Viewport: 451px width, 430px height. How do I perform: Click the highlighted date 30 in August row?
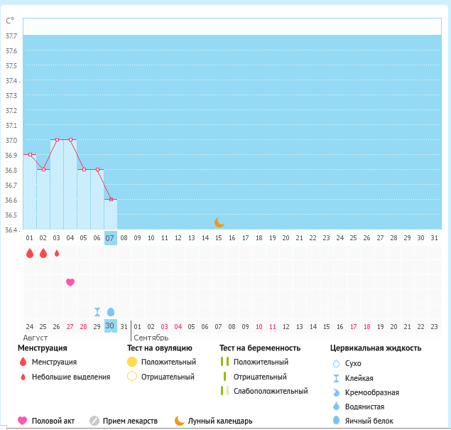coord(110,326)
